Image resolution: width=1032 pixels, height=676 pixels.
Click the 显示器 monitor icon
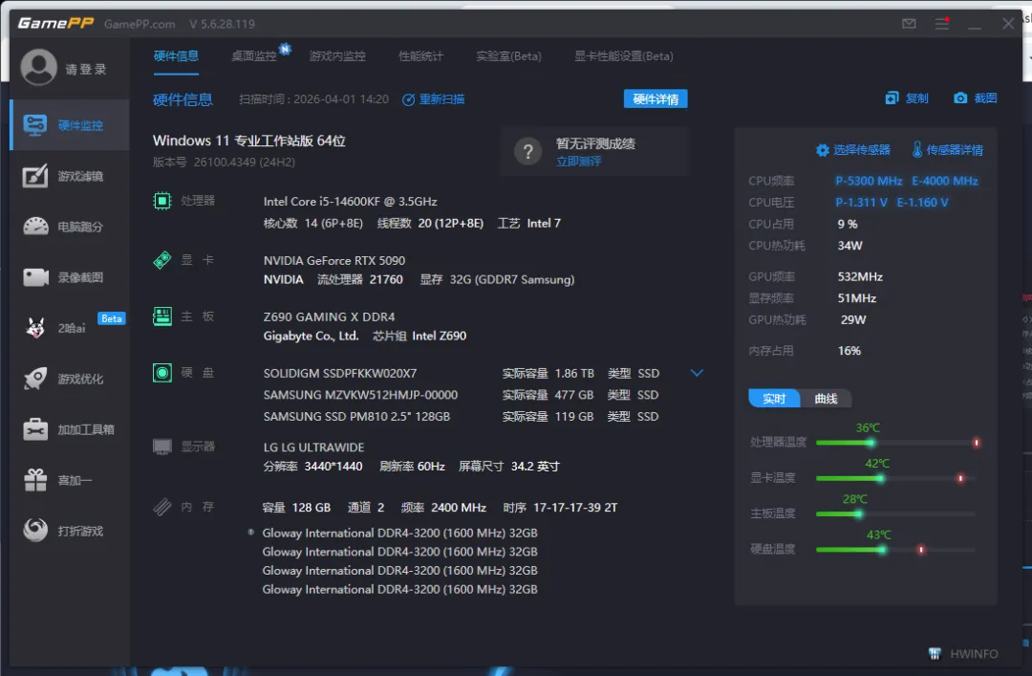click(161, 447)
